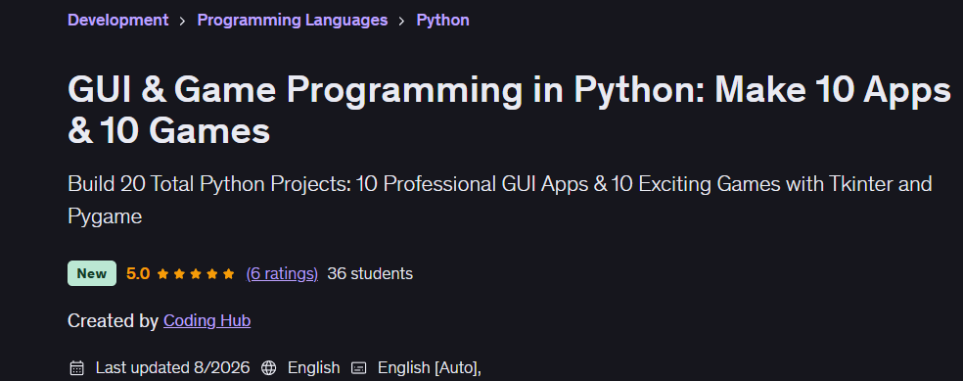The width and height of the screenshot is (963, 381).
Task: Open the Development breadcrumb link
Action: [117, 20]
